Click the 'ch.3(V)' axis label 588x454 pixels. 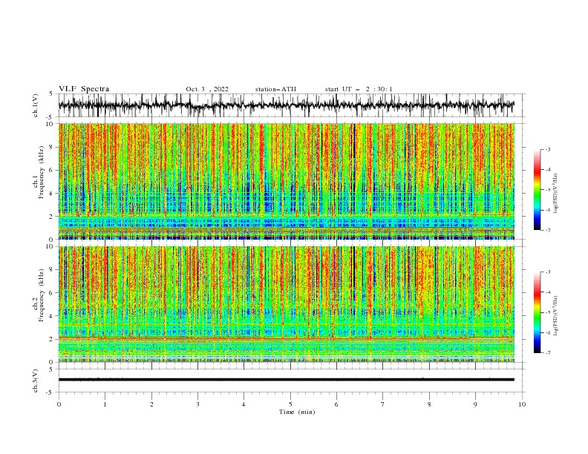coord(36,381)
